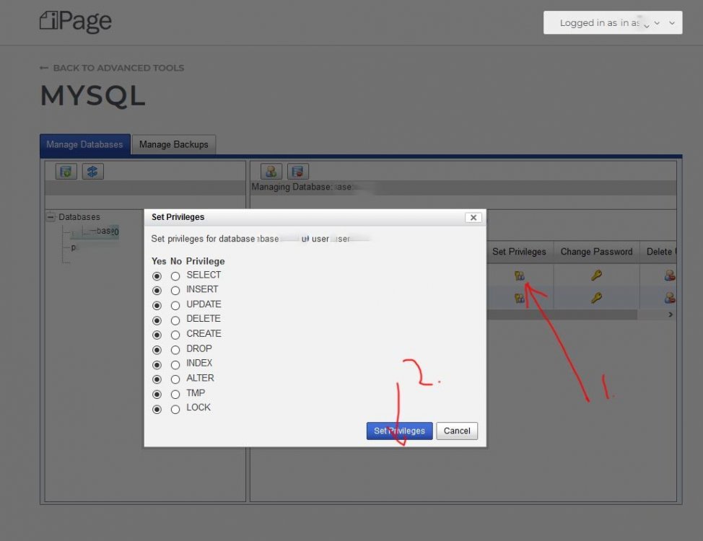Viewport: 703px width, 541px height.
Task: Click the Change Password column header
Action: click(x=596, y=252)
